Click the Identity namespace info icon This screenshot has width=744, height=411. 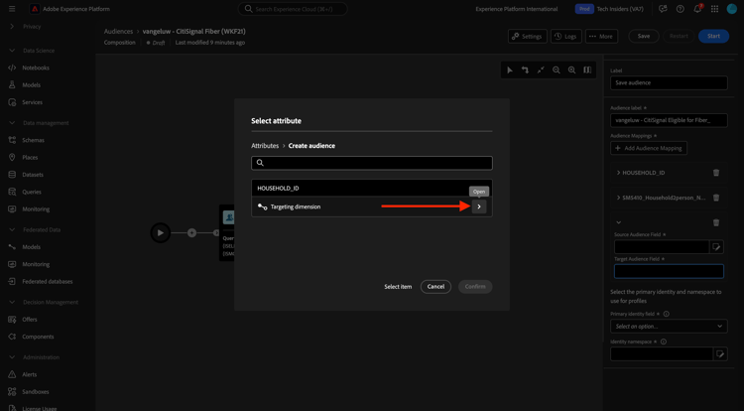click(x=664, y=342)
